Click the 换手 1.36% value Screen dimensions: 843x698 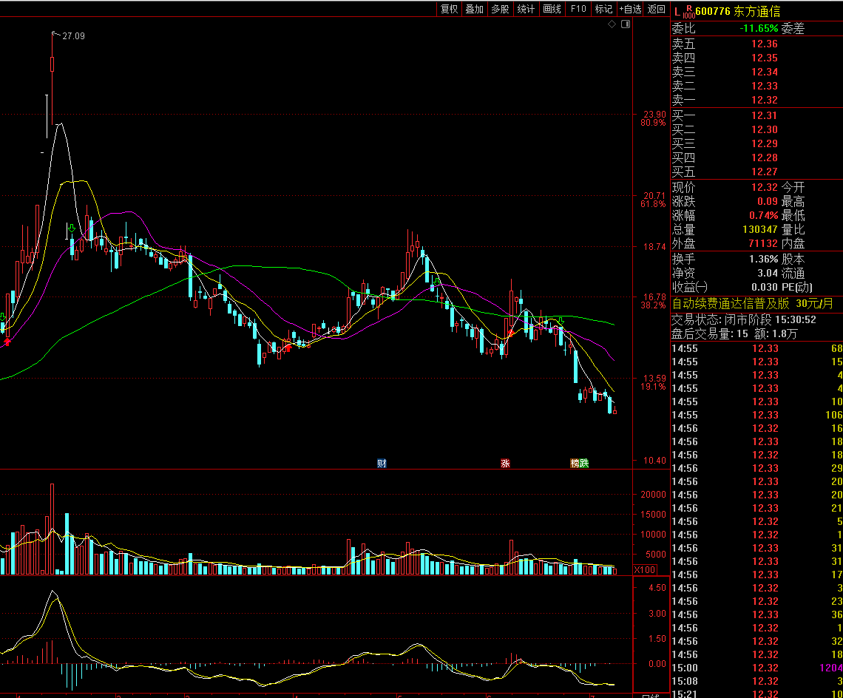click(763, 260)
